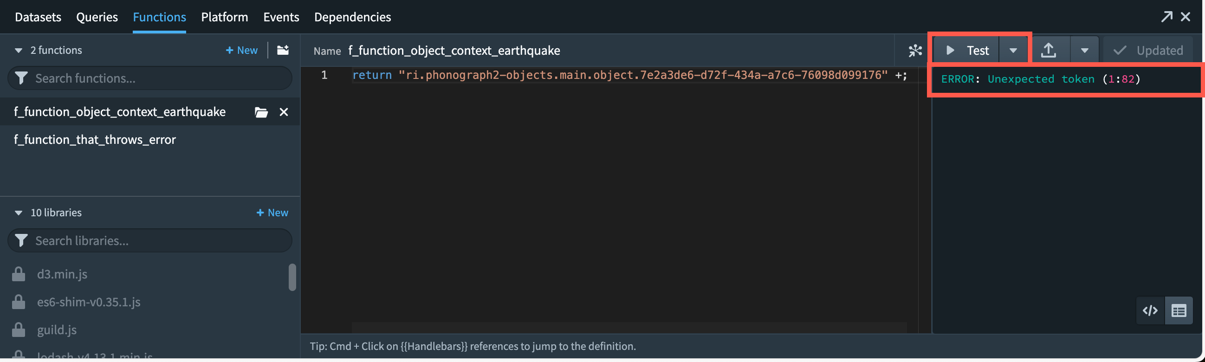This screenshot has width=1205, height=362.
Task: Run the function with Test button
Action: coord(966,50)
